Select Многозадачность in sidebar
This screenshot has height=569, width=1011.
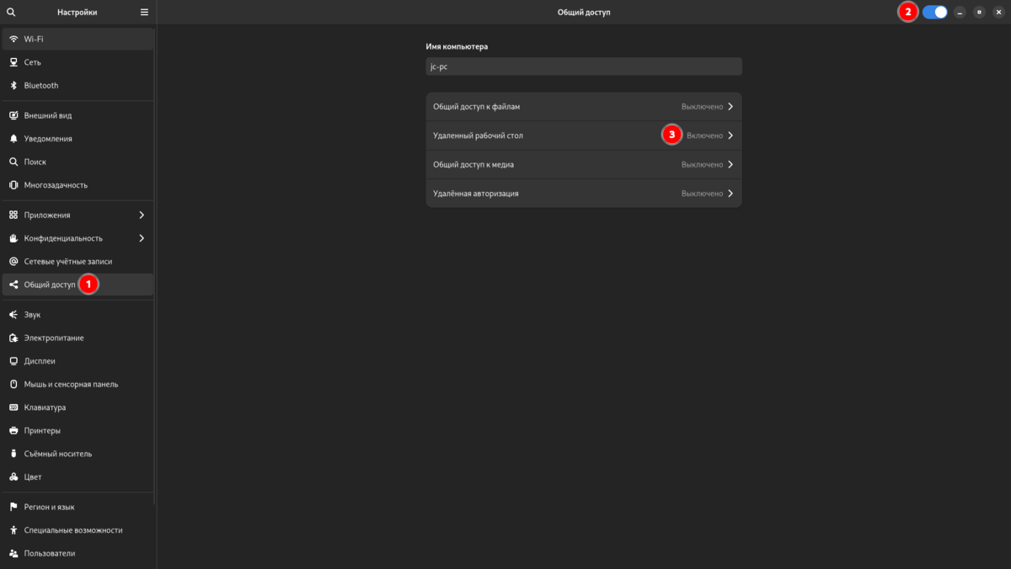[x=78, y=184]
